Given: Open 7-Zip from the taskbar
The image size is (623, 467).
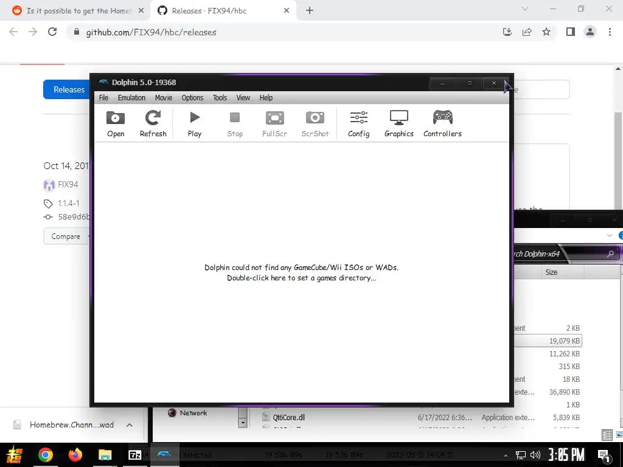Looking at the screenshot, I should tap(135, 455).
